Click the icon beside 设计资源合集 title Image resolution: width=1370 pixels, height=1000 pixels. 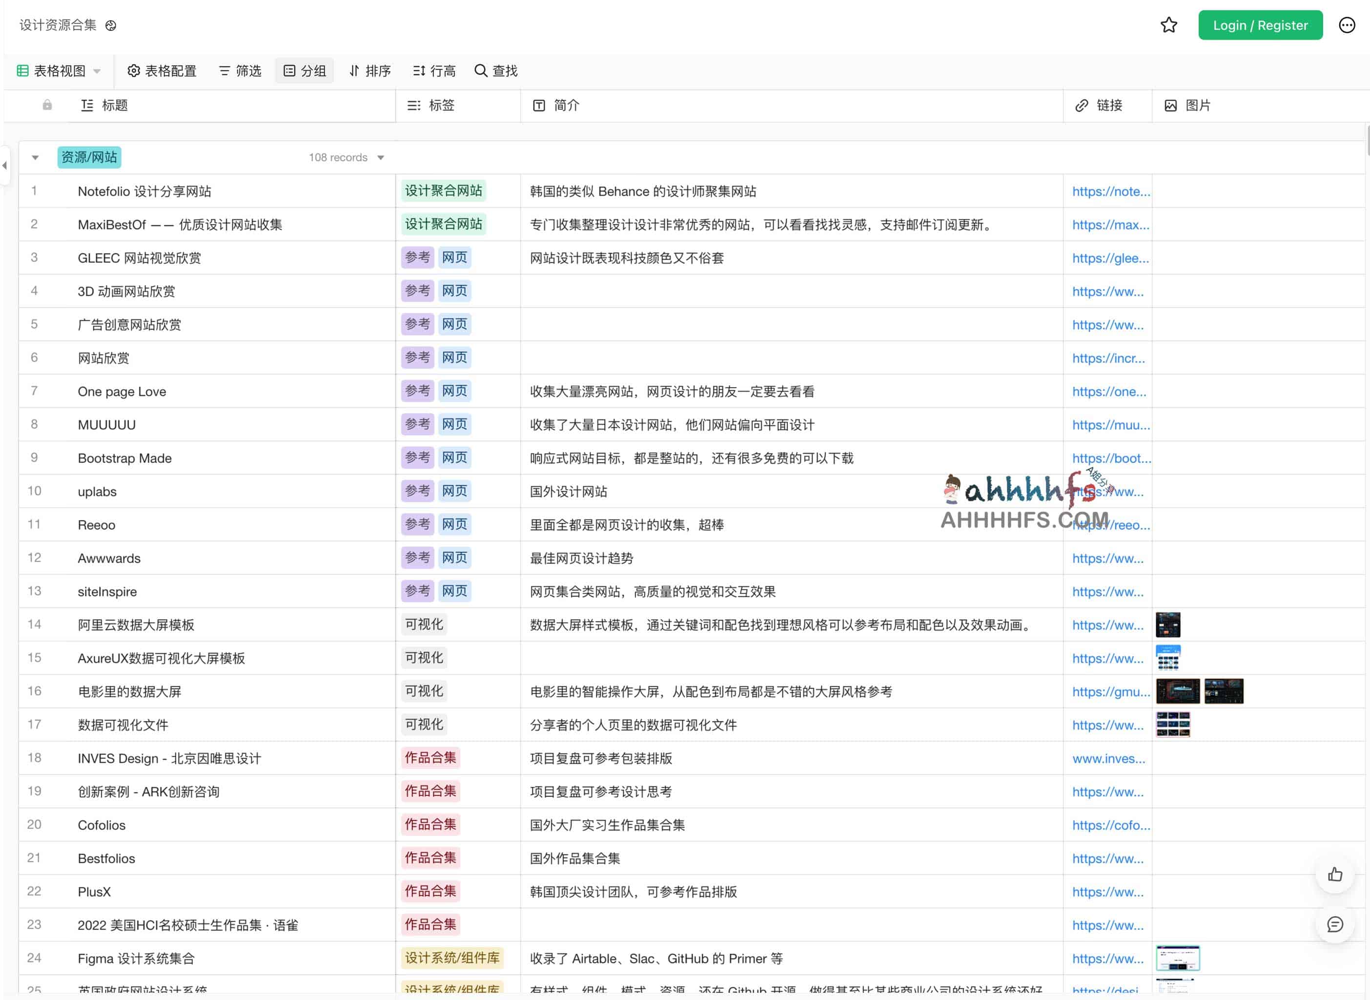(x=111, y=25)
